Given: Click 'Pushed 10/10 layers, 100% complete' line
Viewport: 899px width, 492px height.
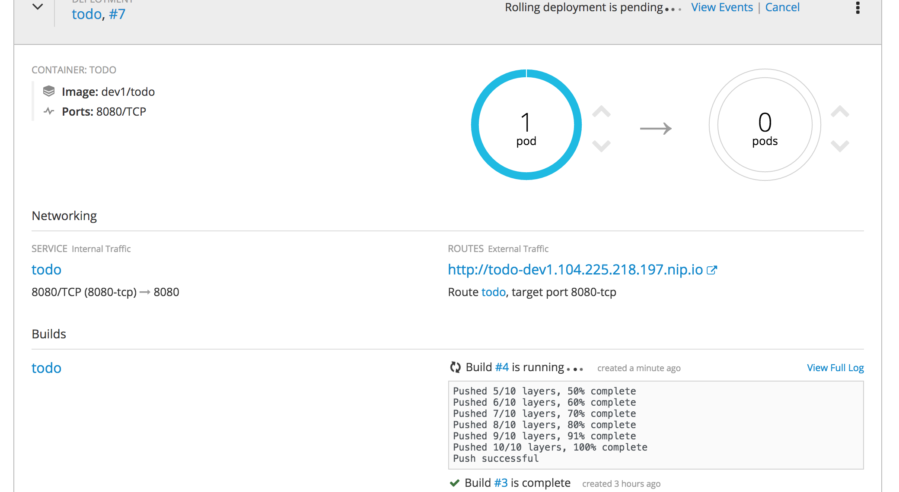Looking at the screenshot, I should point(550,447).
